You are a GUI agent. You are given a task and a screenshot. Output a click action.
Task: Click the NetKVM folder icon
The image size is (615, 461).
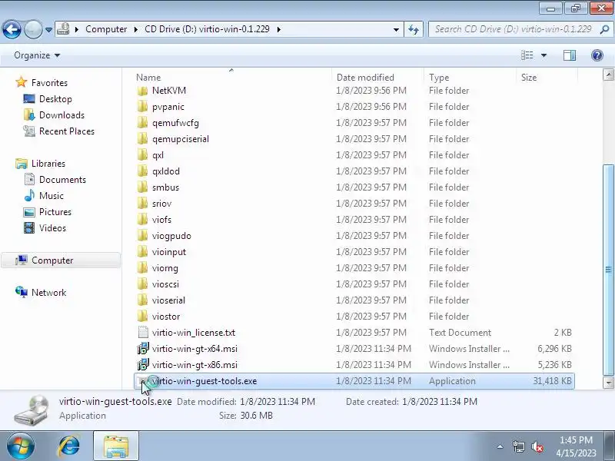click(143, 91)
